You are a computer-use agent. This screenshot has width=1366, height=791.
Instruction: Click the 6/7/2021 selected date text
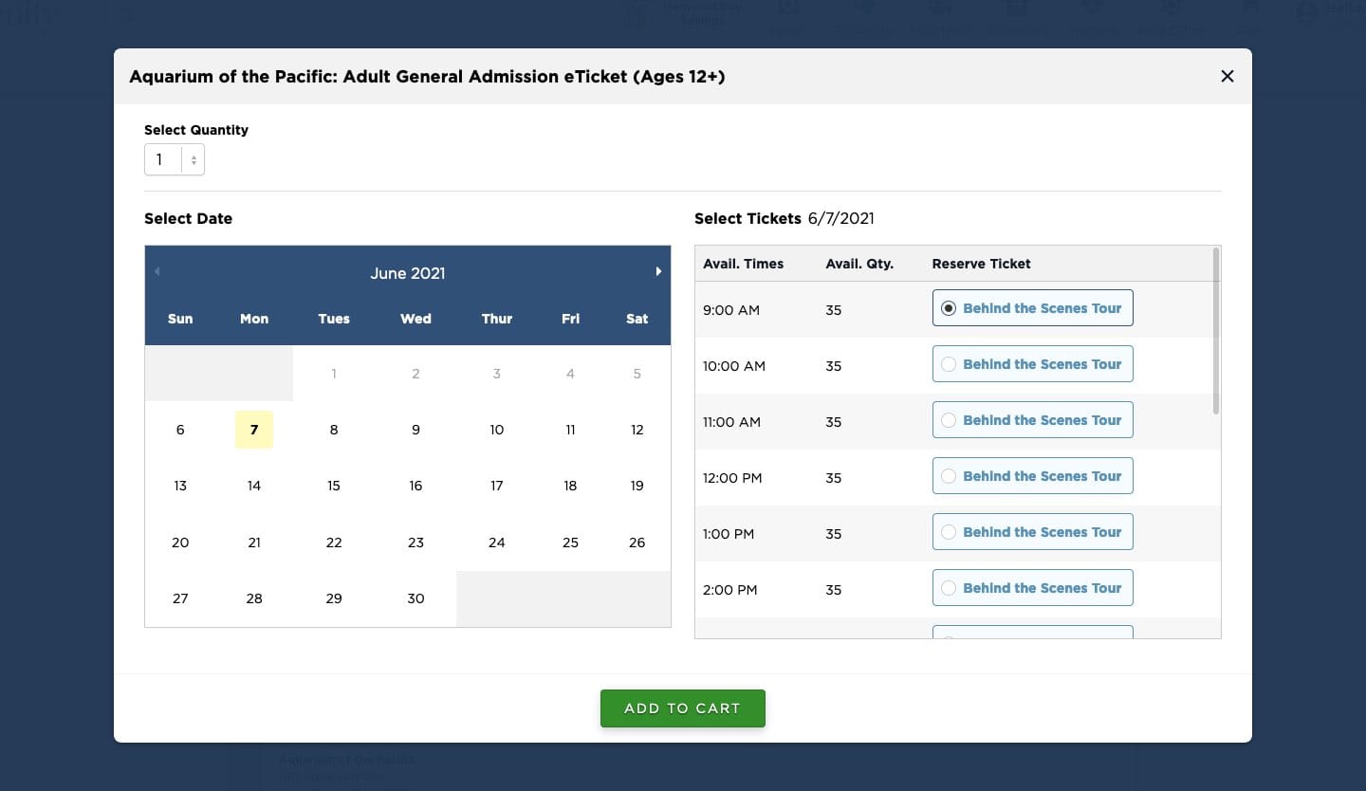(x=841, y=218)
